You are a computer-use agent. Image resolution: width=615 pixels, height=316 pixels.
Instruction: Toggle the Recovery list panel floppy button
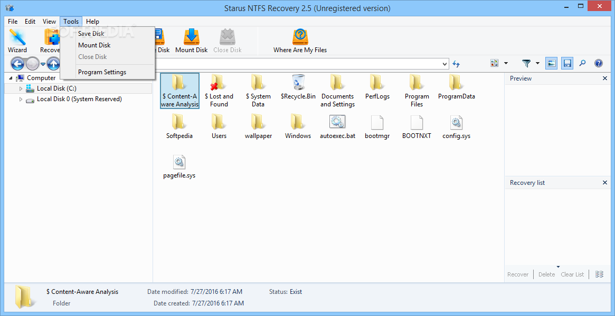[x=567, y=63]
